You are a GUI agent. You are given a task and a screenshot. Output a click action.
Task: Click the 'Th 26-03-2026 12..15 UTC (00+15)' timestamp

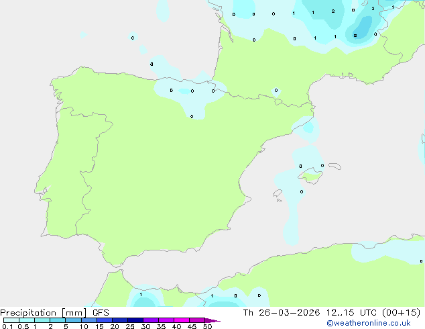(x=332, y=313)
